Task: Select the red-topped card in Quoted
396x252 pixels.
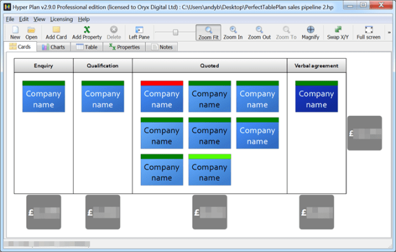Action: [162, 96]
